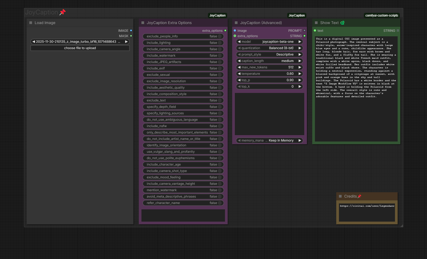The width and height of the screenshot is (427, 259).
Task: Enable the refer_character_name toggle
Action: (x=220, y=203)
